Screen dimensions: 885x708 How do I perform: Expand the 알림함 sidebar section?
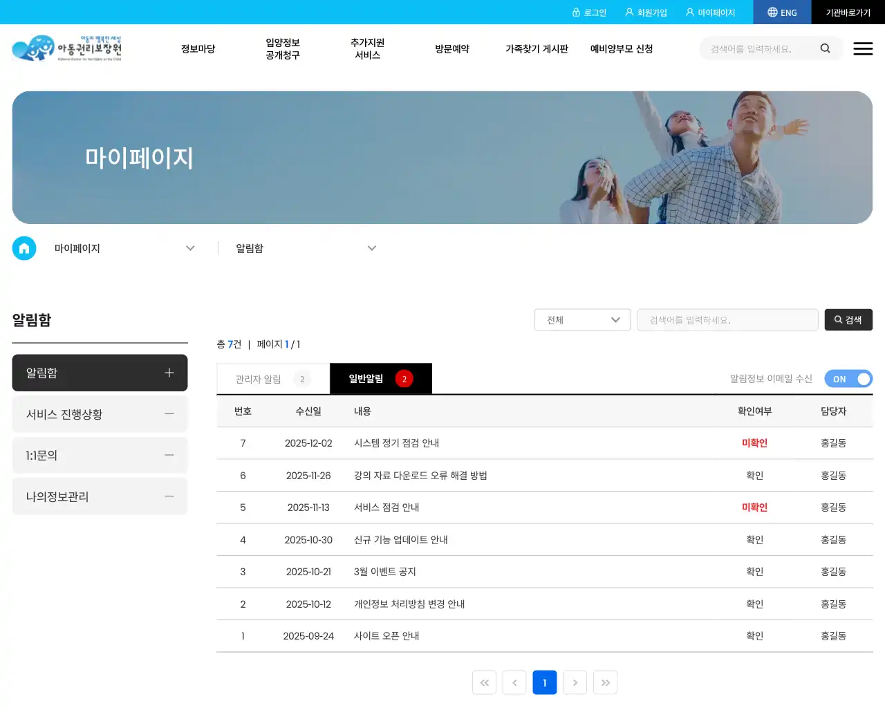(169, 373)
